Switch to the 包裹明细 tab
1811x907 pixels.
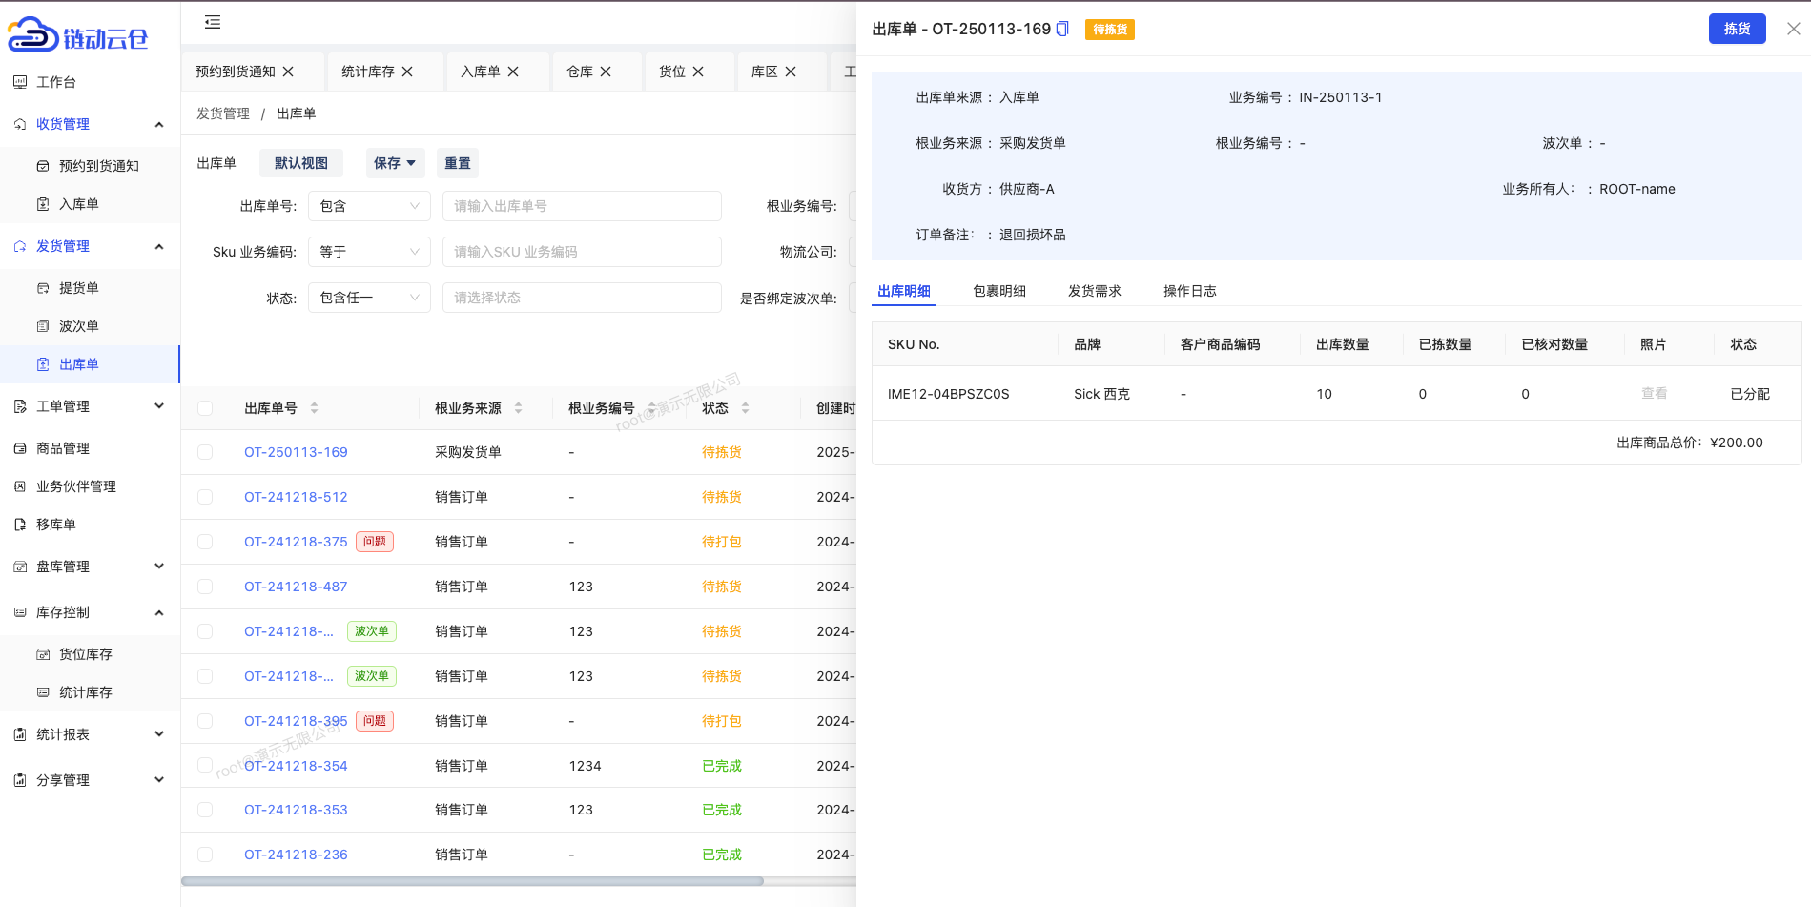[x=998, y=291]
